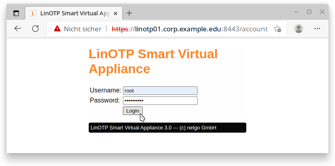Minimize the browser window
This screenshot has width=335, height=166.
point(296,12)
